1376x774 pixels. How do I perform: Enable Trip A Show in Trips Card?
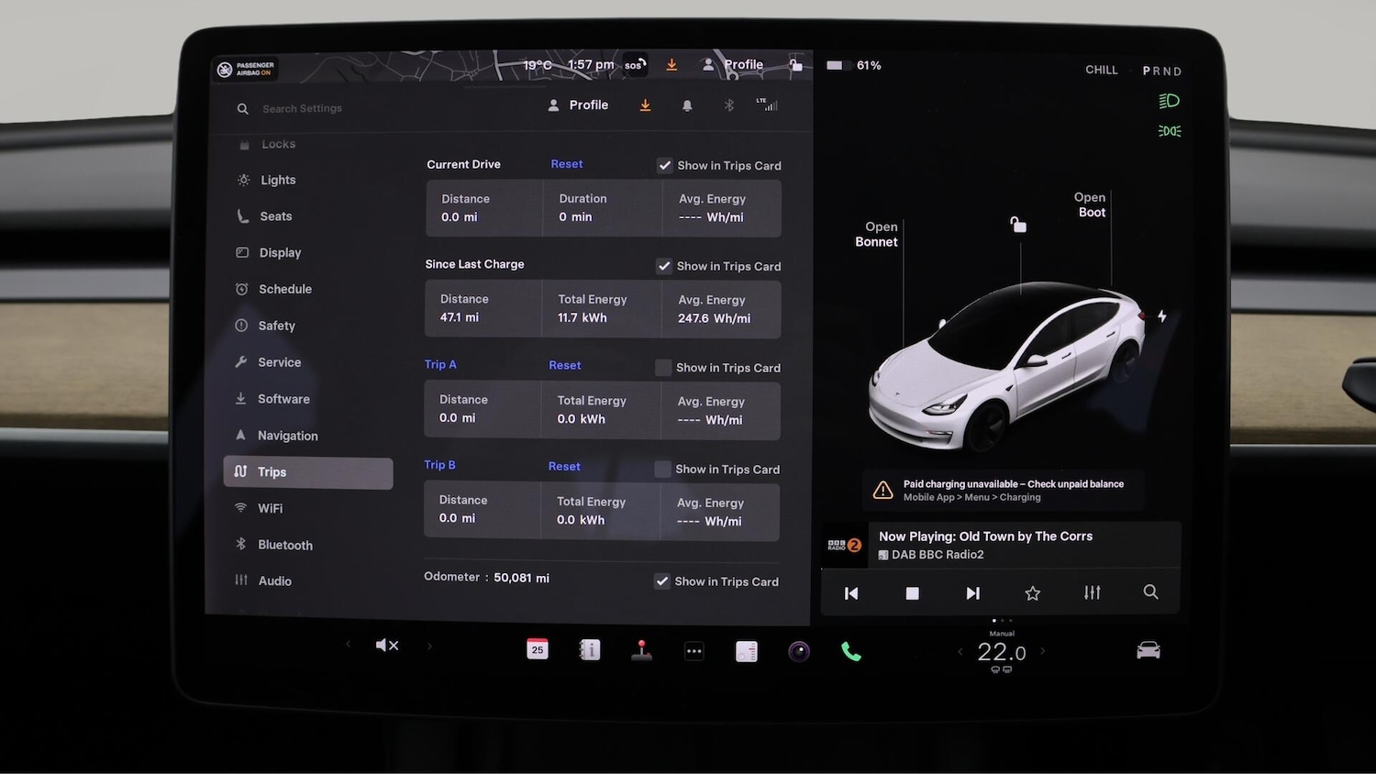[x=663, y=368]
